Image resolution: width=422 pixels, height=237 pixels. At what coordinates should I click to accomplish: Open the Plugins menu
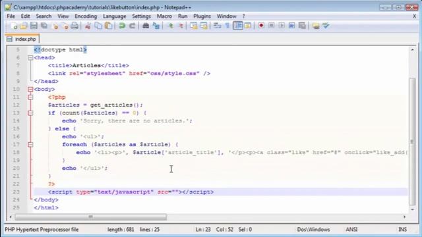pyautogui.click(x=202, y=16)
